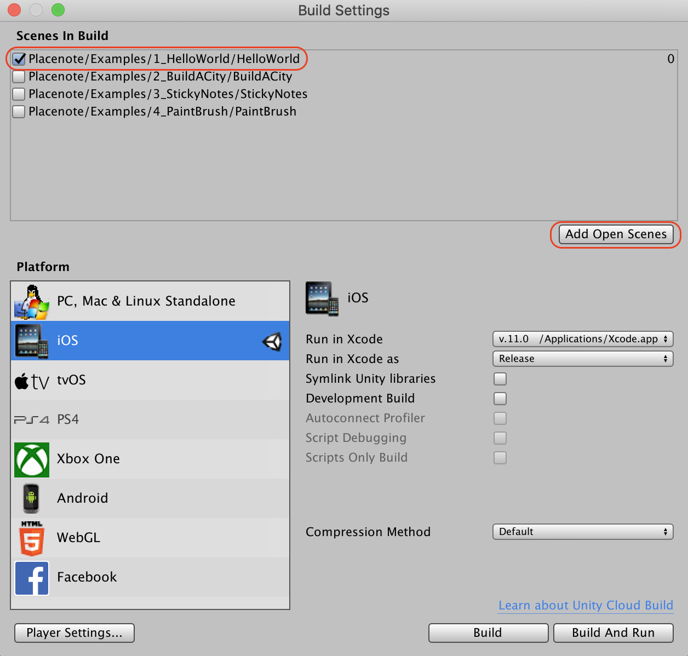
Task: Enable the StickyNotes scene checkbox
Action: (x=19, y=94)
